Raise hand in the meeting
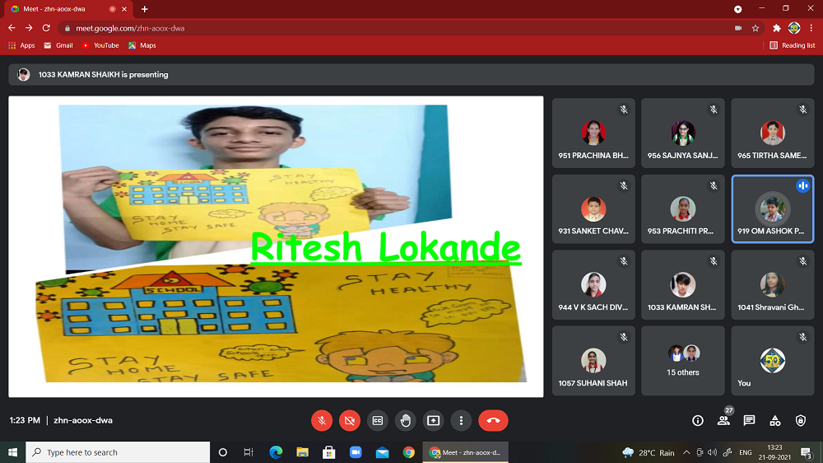Screen dimensions: 823x463 pyautogui.click(x=405, y=420)
